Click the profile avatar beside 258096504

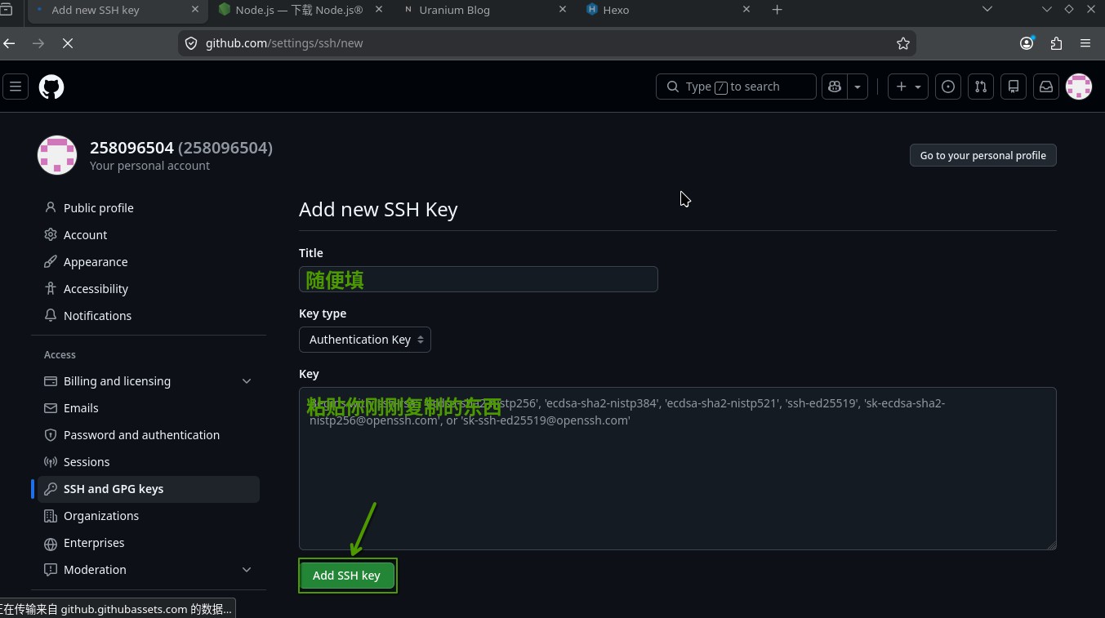pyautogui.click(x=57, y=155)
